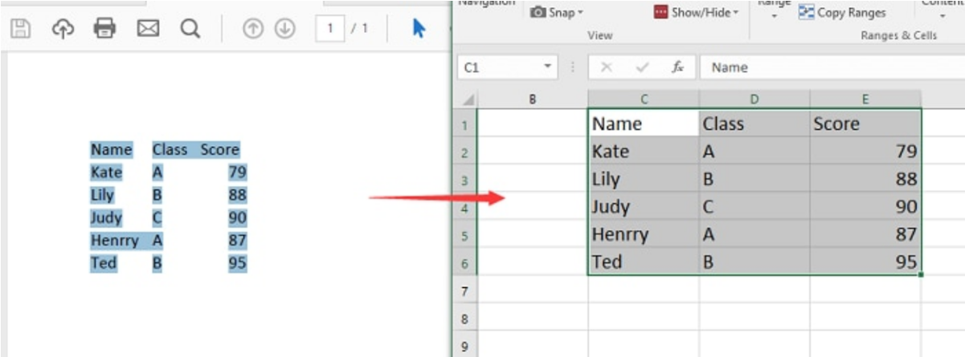965x357 pixels.
Task: Open the Show/Hide dropdown
Action: (x=697, y=12)
